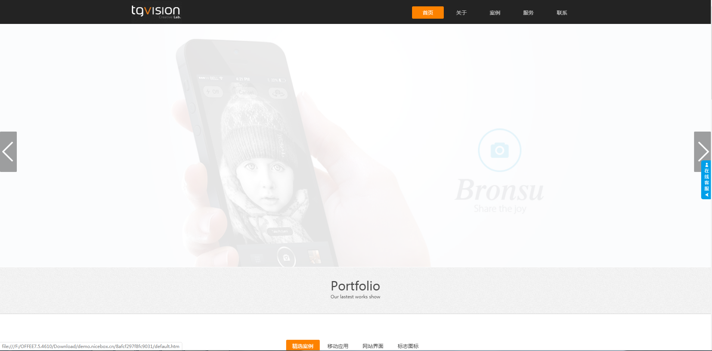The image size is (712, 351).
Task: Click the camera icon in Bronsu banner
Action: coord(499,150)
